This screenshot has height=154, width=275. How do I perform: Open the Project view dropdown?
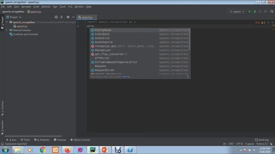tap(14, 17)
